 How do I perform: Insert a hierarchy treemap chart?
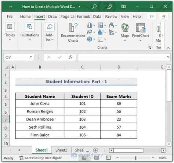click(101, 25)
